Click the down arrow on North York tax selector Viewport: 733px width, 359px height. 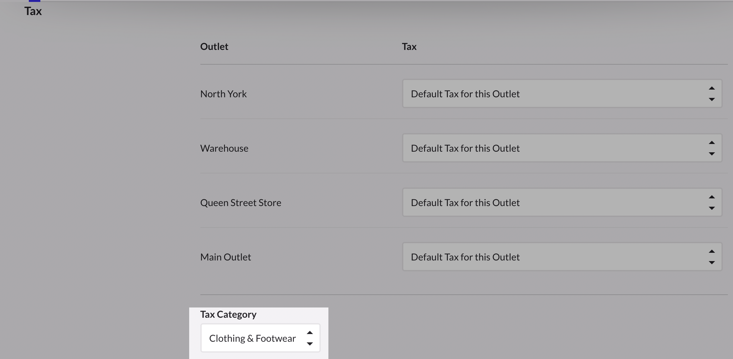(x=712, y=100)
